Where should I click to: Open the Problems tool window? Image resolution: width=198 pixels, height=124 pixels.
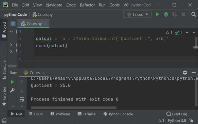[x=60, y=114]
